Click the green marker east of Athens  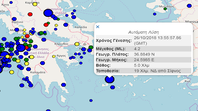91,47
